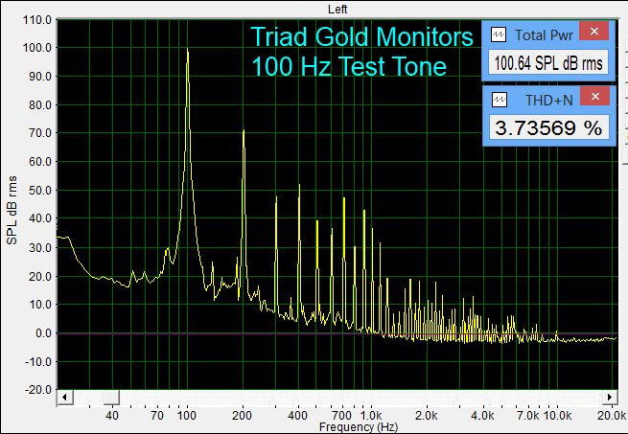
Task: Click the 100 Hz Test Tone annotation
Action: tap(349, 66)
